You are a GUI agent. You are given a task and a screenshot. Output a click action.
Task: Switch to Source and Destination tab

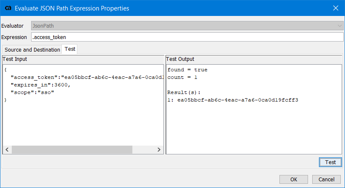click(x=32, y=50)
